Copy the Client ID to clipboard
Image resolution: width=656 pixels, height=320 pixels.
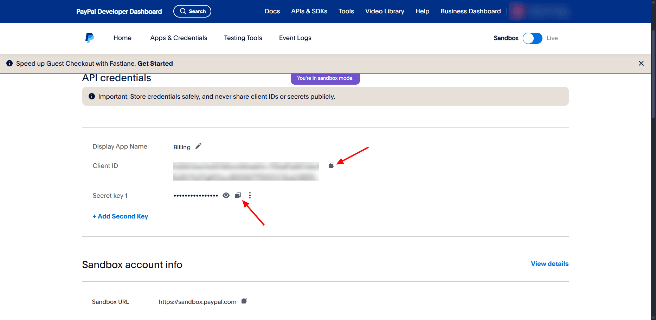pos(331,165)
